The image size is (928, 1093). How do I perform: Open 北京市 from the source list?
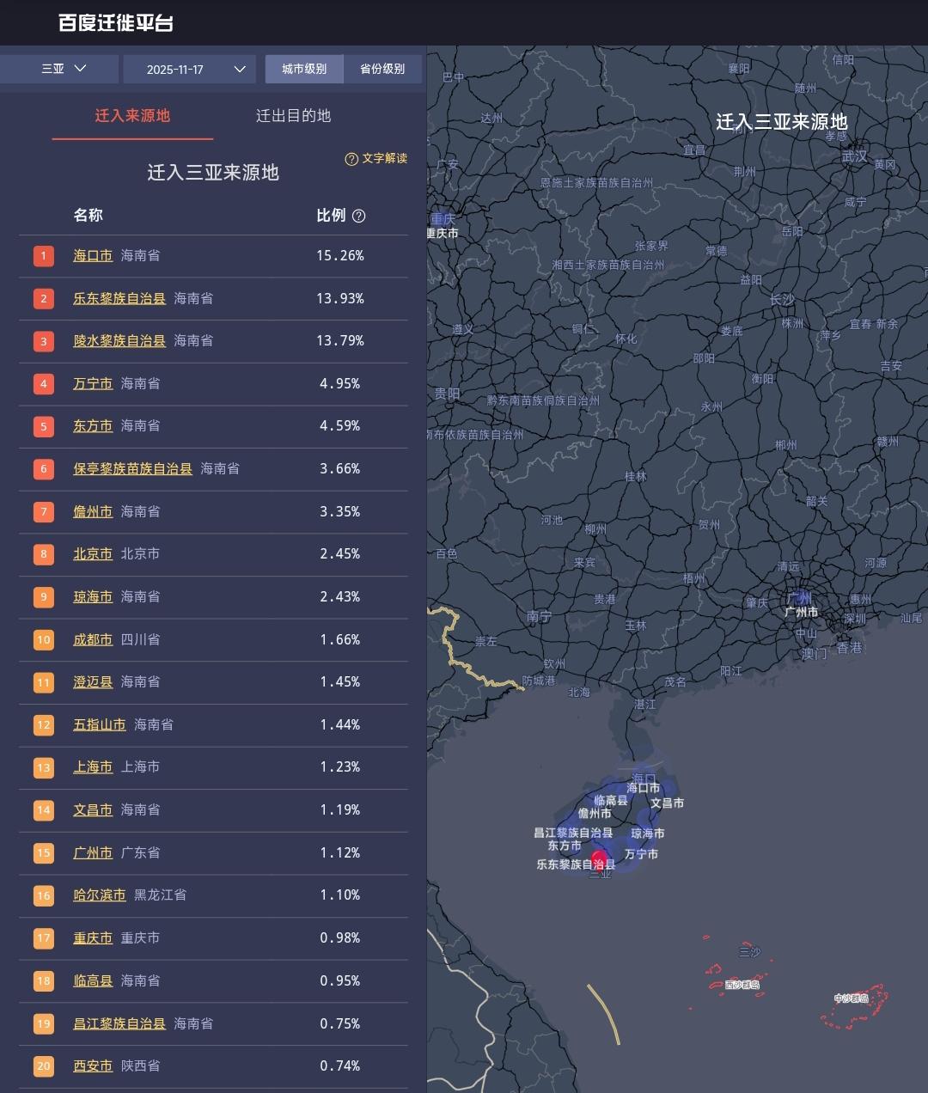pos(93,554)
